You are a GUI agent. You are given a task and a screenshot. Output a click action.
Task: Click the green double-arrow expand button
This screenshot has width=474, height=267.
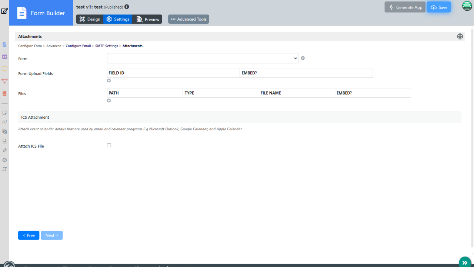click(x=465, y=262)
